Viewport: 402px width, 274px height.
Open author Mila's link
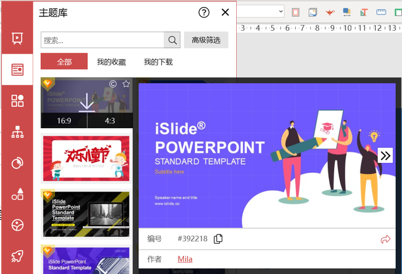(185, 259)
